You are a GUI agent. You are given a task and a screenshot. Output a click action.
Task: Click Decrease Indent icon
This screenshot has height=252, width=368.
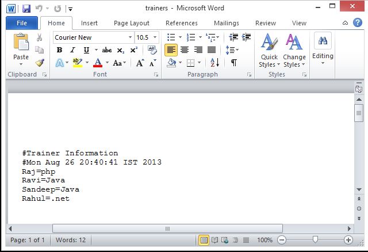click(233, 37)
